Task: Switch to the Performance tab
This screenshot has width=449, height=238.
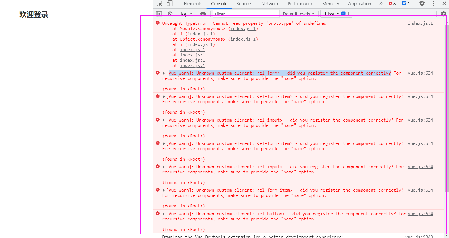Action: [x=300, y=4]
